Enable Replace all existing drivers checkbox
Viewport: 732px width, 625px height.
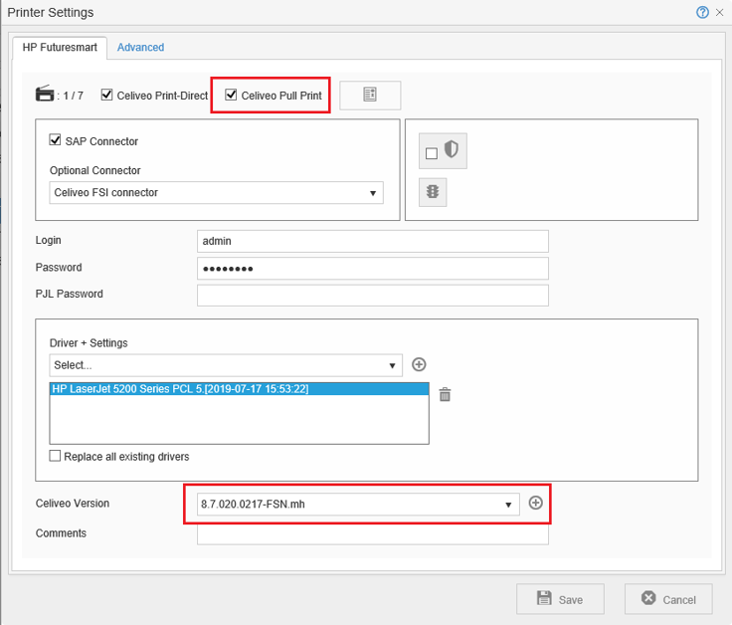[56, 457]
